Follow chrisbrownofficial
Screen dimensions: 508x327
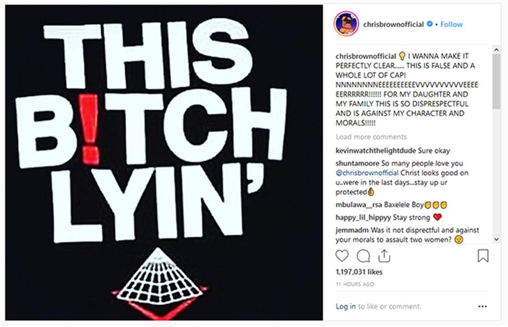tap(451, 24)
